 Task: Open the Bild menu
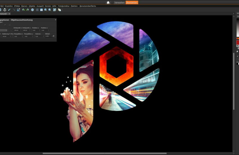(2, 6)
